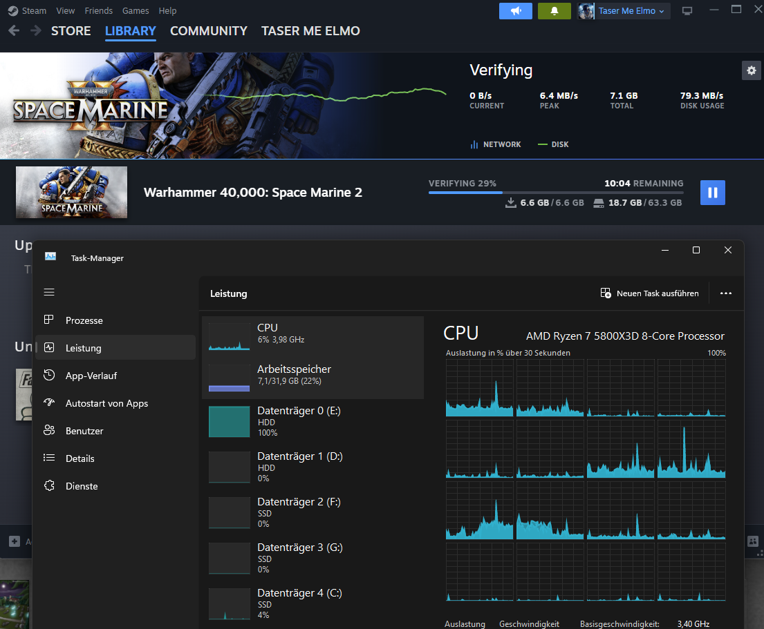Screen dimensions: 764x629
Task: Click the Task-Manager app icon in title bar
Action: 50,256
